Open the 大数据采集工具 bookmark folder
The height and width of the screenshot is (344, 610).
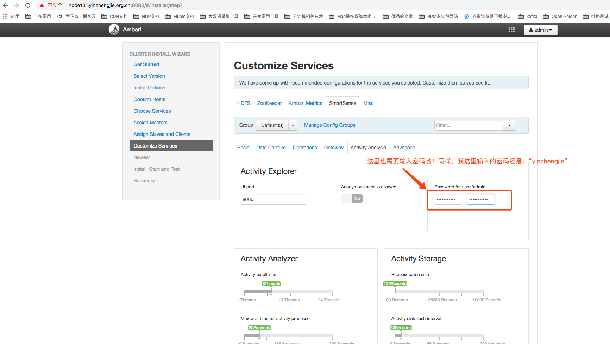click(x=219, y=16)
